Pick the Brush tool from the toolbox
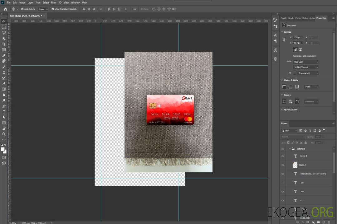The width and height of the screenshot is (337, 224). point(4,67)
